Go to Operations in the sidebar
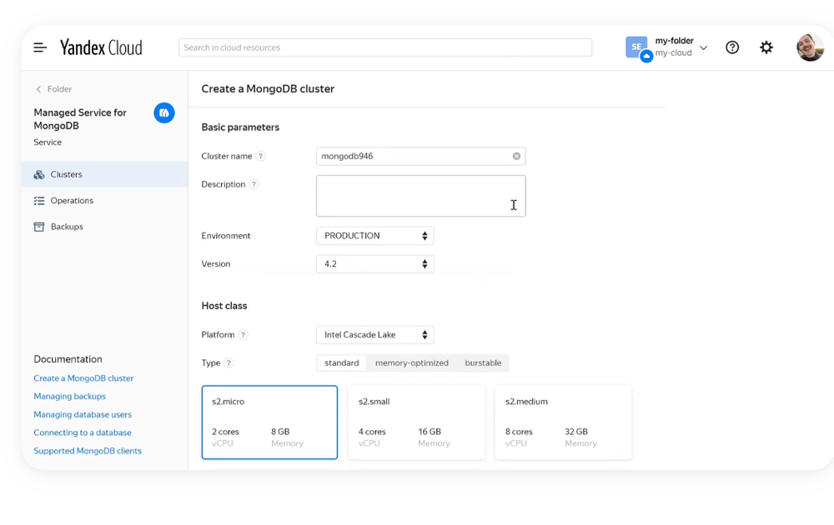This screenshot has width=834, height=525. (71, 200)
